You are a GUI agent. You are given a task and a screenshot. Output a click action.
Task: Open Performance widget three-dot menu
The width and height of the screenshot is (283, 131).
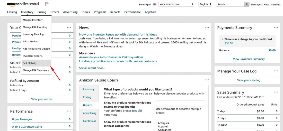pyautogui.click(x=69, y=111)
